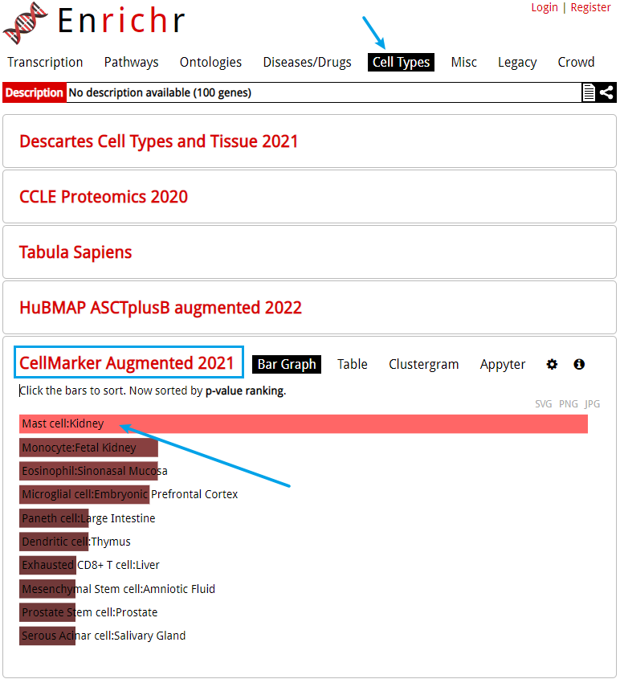This screenshot has width=620, height=679.
Task: Open the gene list document icon
Action: (589, 92)
